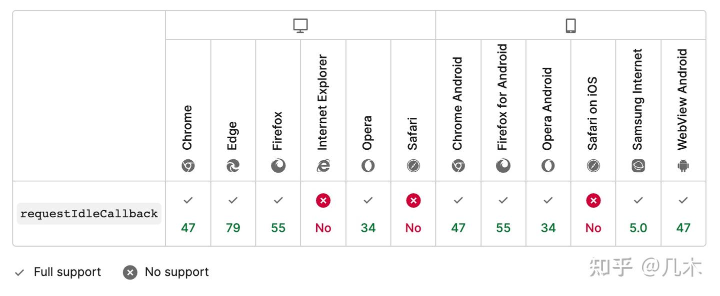Click the Opera desktop browser icon

coord(368,166)
